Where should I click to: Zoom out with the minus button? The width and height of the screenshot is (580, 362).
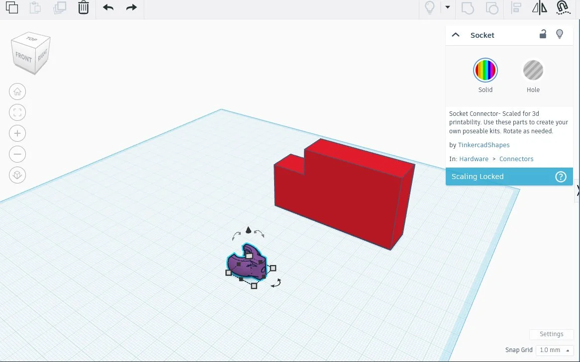click(17, 154)
